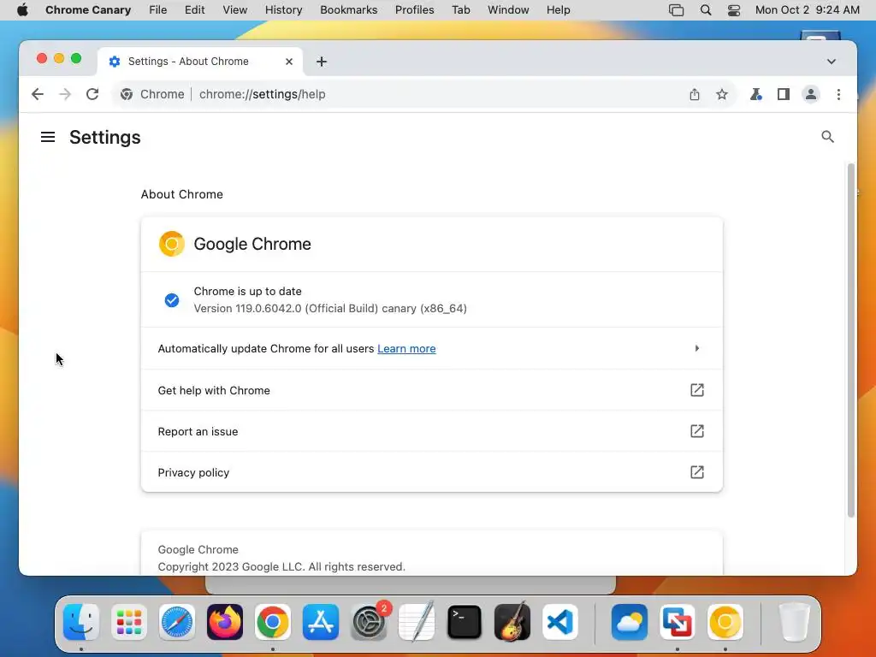Open TextEdit from the Dock

click(417, 622)
